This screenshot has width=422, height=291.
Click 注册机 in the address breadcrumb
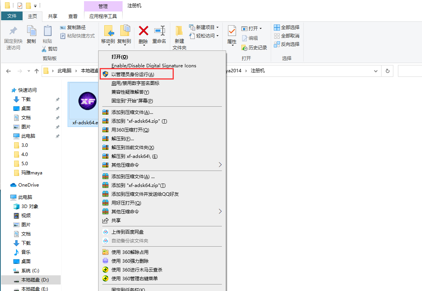coord(257,71)
